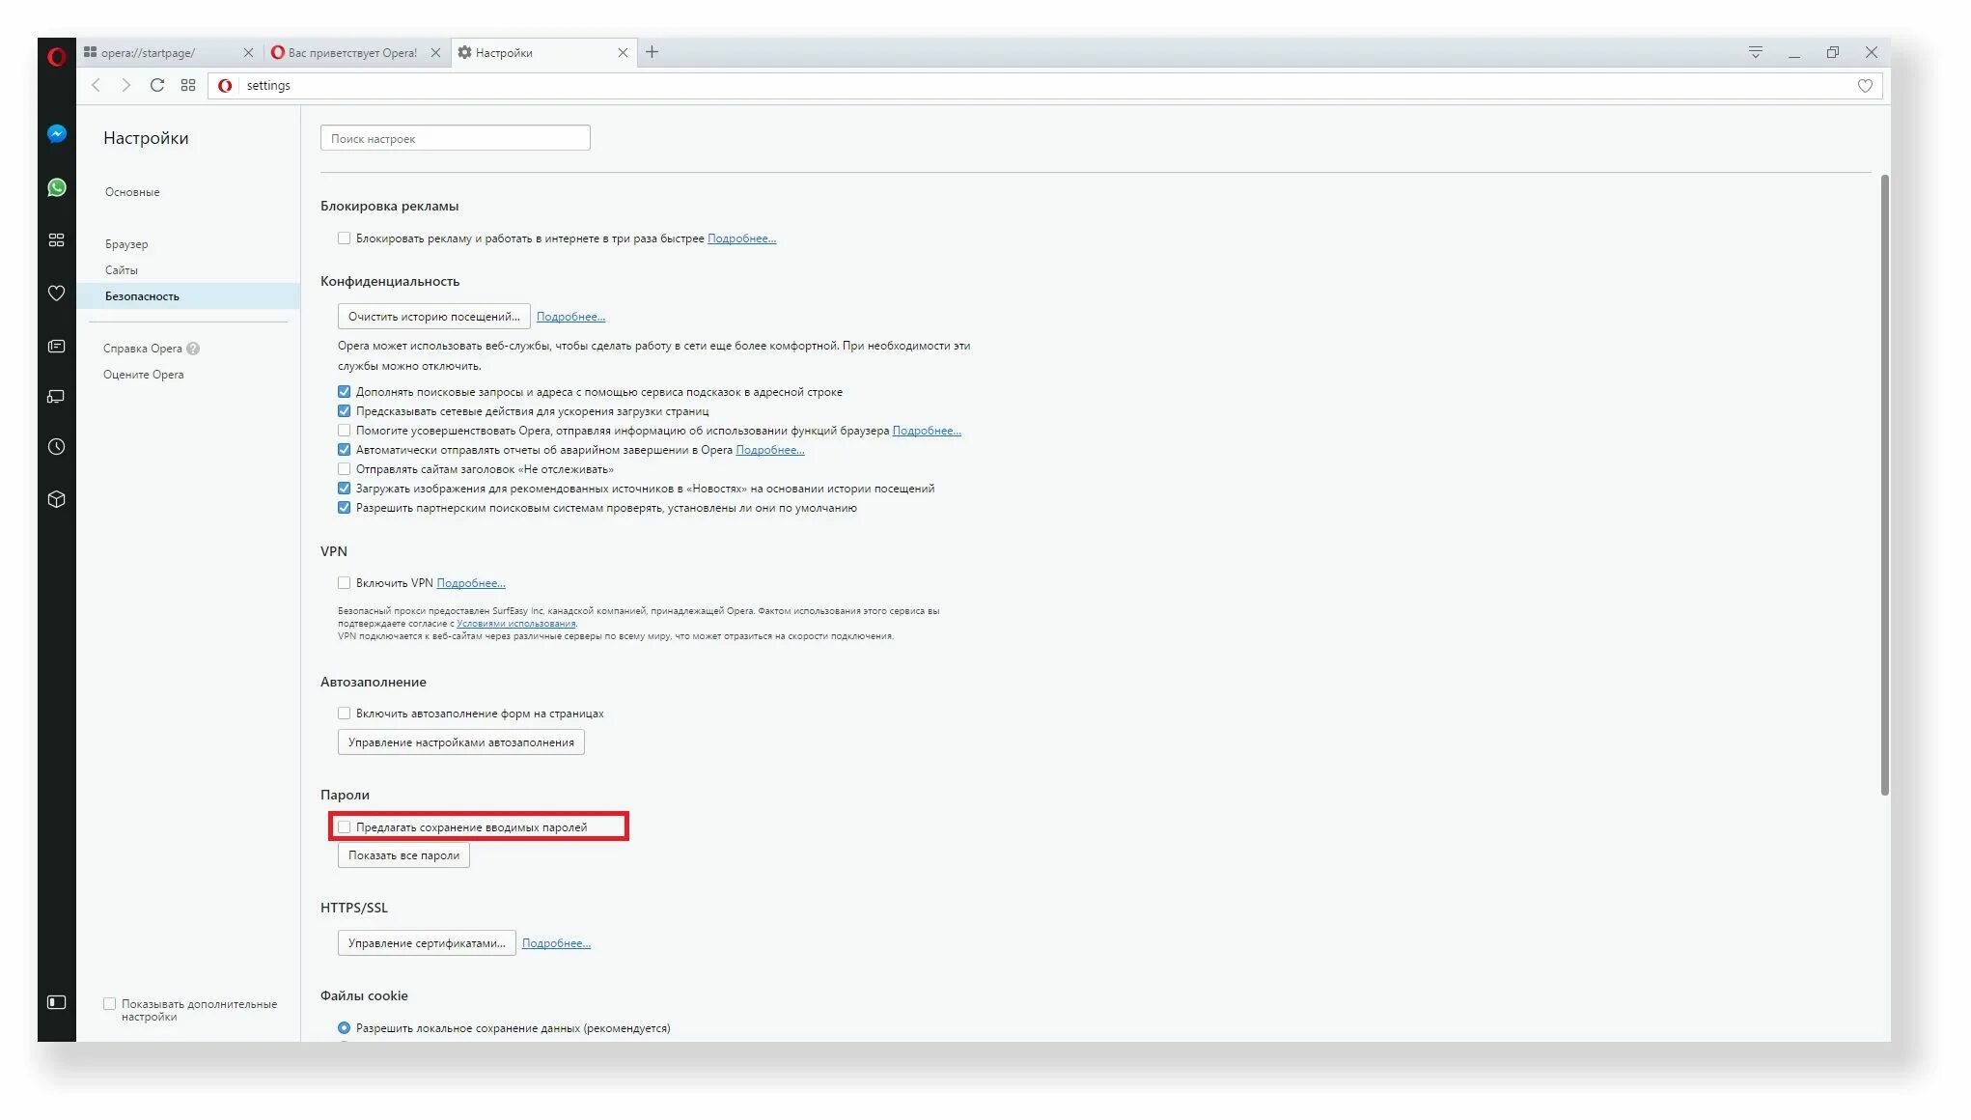
Task: Select Браузер in settings sidebar
Action: point(126,244)
